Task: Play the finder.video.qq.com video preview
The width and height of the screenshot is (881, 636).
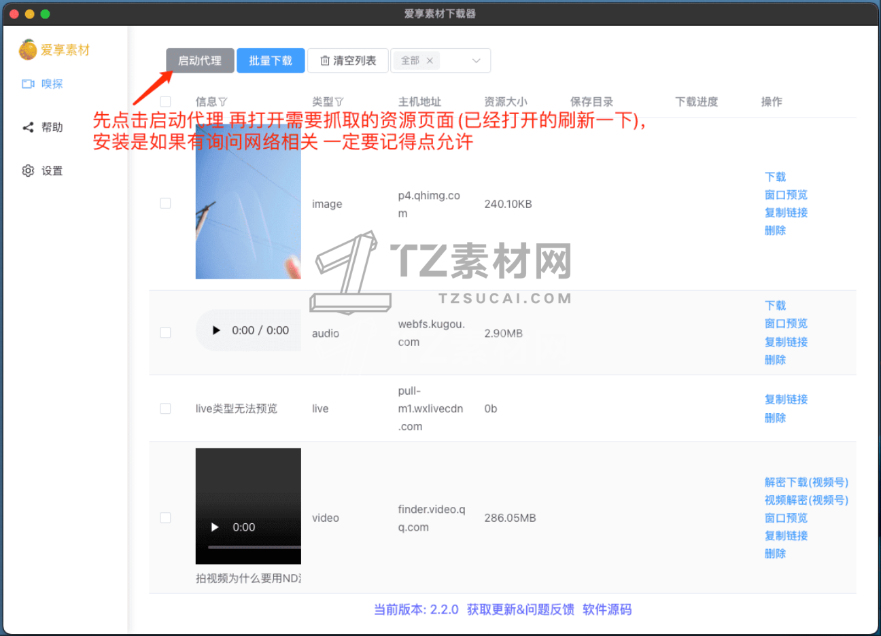Action: tap(215, 527)
